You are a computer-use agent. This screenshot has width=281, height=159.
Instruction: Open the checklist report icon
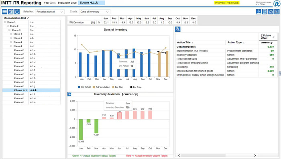(x=265, y=12)
